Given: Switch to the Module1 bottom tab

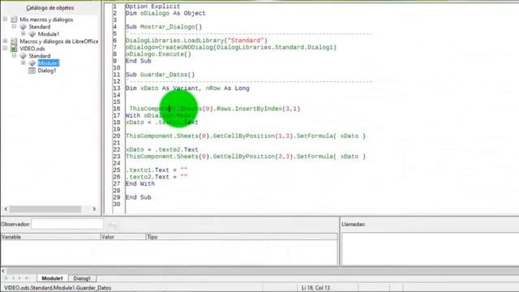Looking at the screenshot, I should (x=52, y=278).
